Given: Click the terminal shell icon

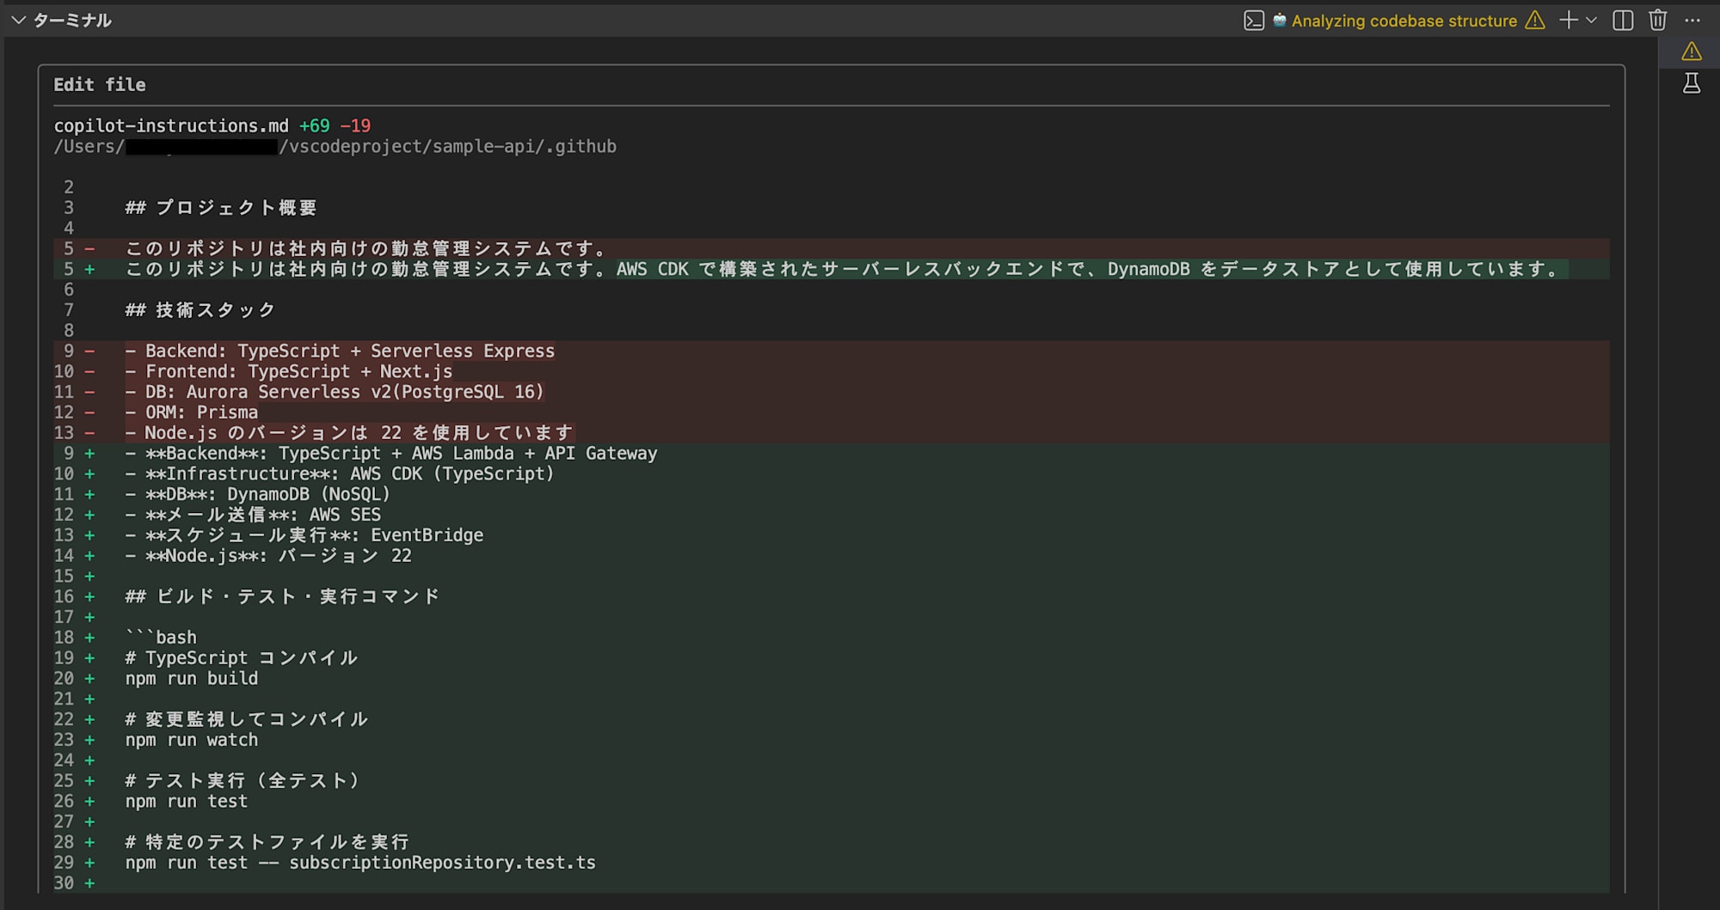Looking at the screenshot, I should click(x=1254, y=21).
